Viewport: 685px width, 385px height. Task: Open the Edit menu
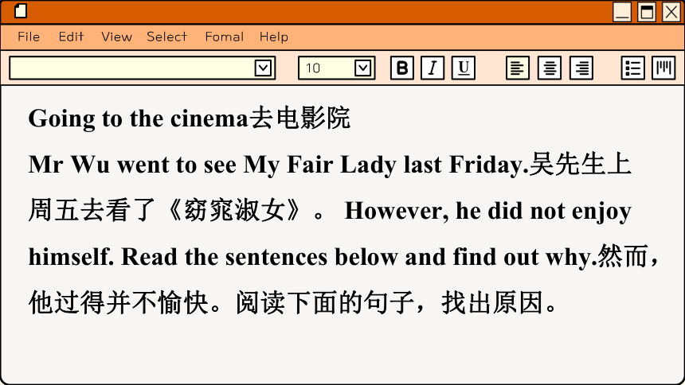click(x=71, y=37)
